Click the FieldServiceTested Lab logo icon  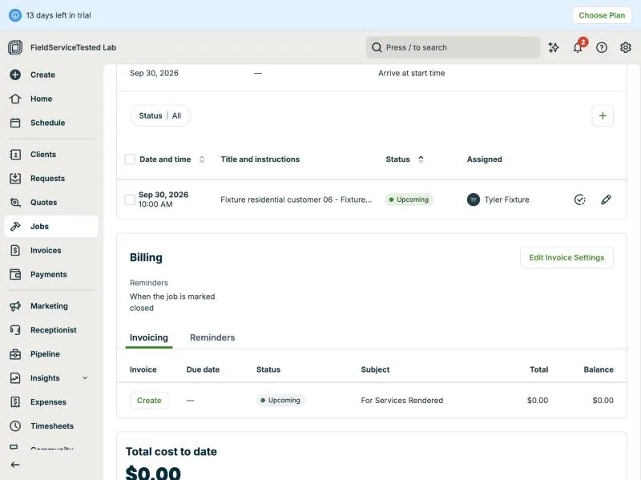tap(15, 47)
